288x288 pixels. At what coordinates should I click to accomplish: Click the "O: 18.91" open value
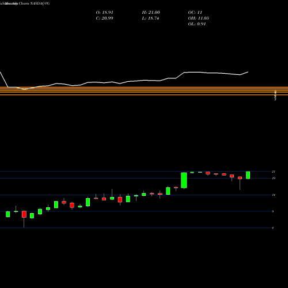point(104,13)
